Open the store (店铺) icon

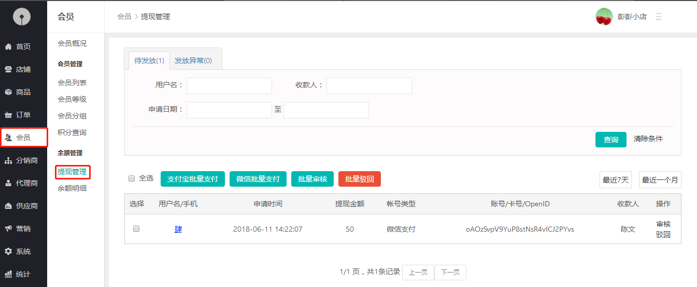point(8,69)
